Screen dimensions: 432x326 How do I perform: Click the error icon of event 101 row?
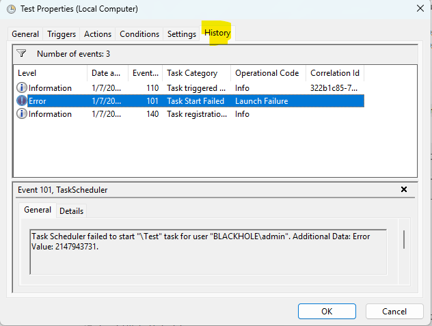click(22, 100)
